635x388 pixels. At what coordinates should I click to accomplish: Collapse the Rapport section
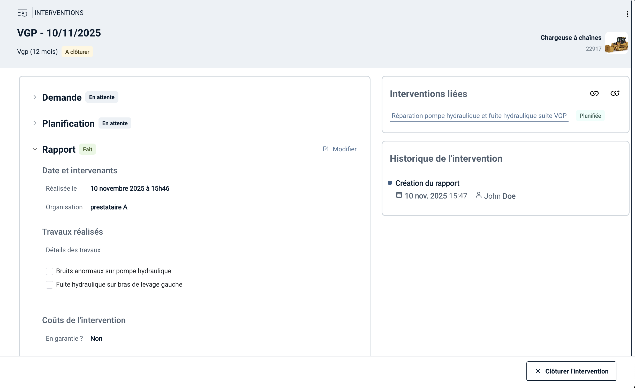pyautogui.click(x=35, y=149)
